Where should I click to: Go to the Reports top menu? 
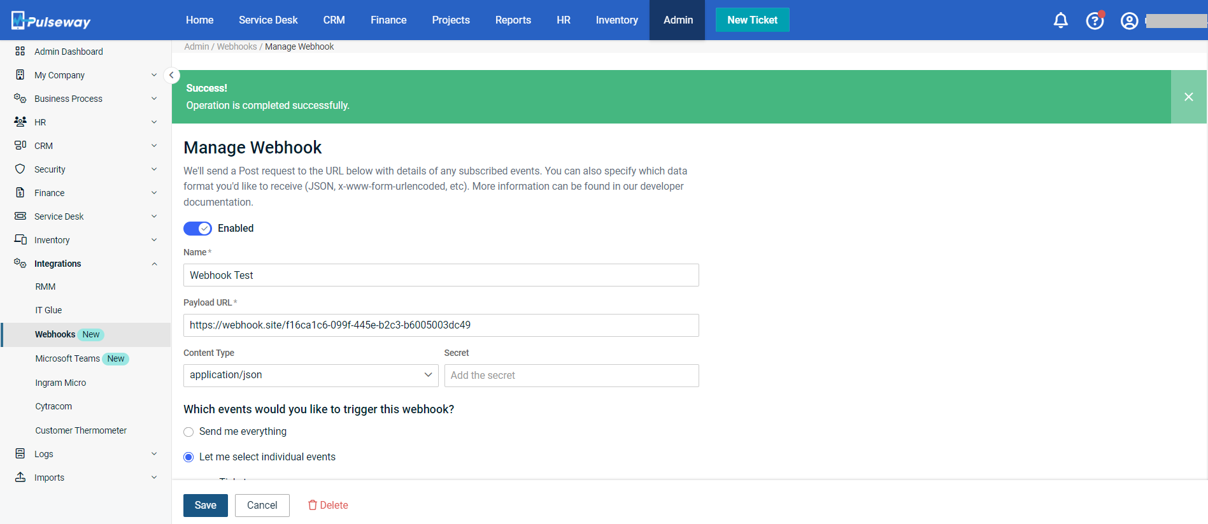pyautogui.click(x=513, y=20)
